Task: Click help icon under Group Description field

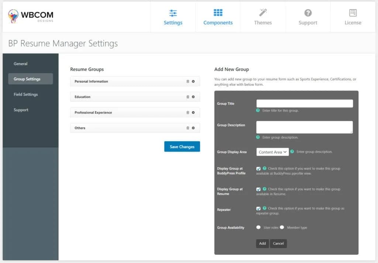Action: (258, 137)
